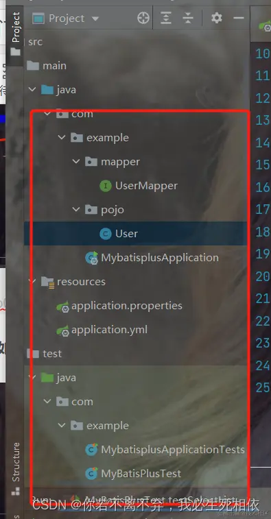Collapse the main java source folder
This screenshot has height=519, width=271.
click(x=32, y=89)
